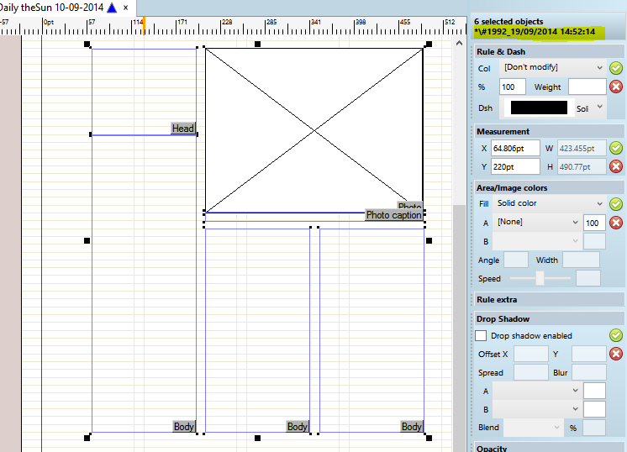Click the bottom-right selection handle

click(429, 438)
